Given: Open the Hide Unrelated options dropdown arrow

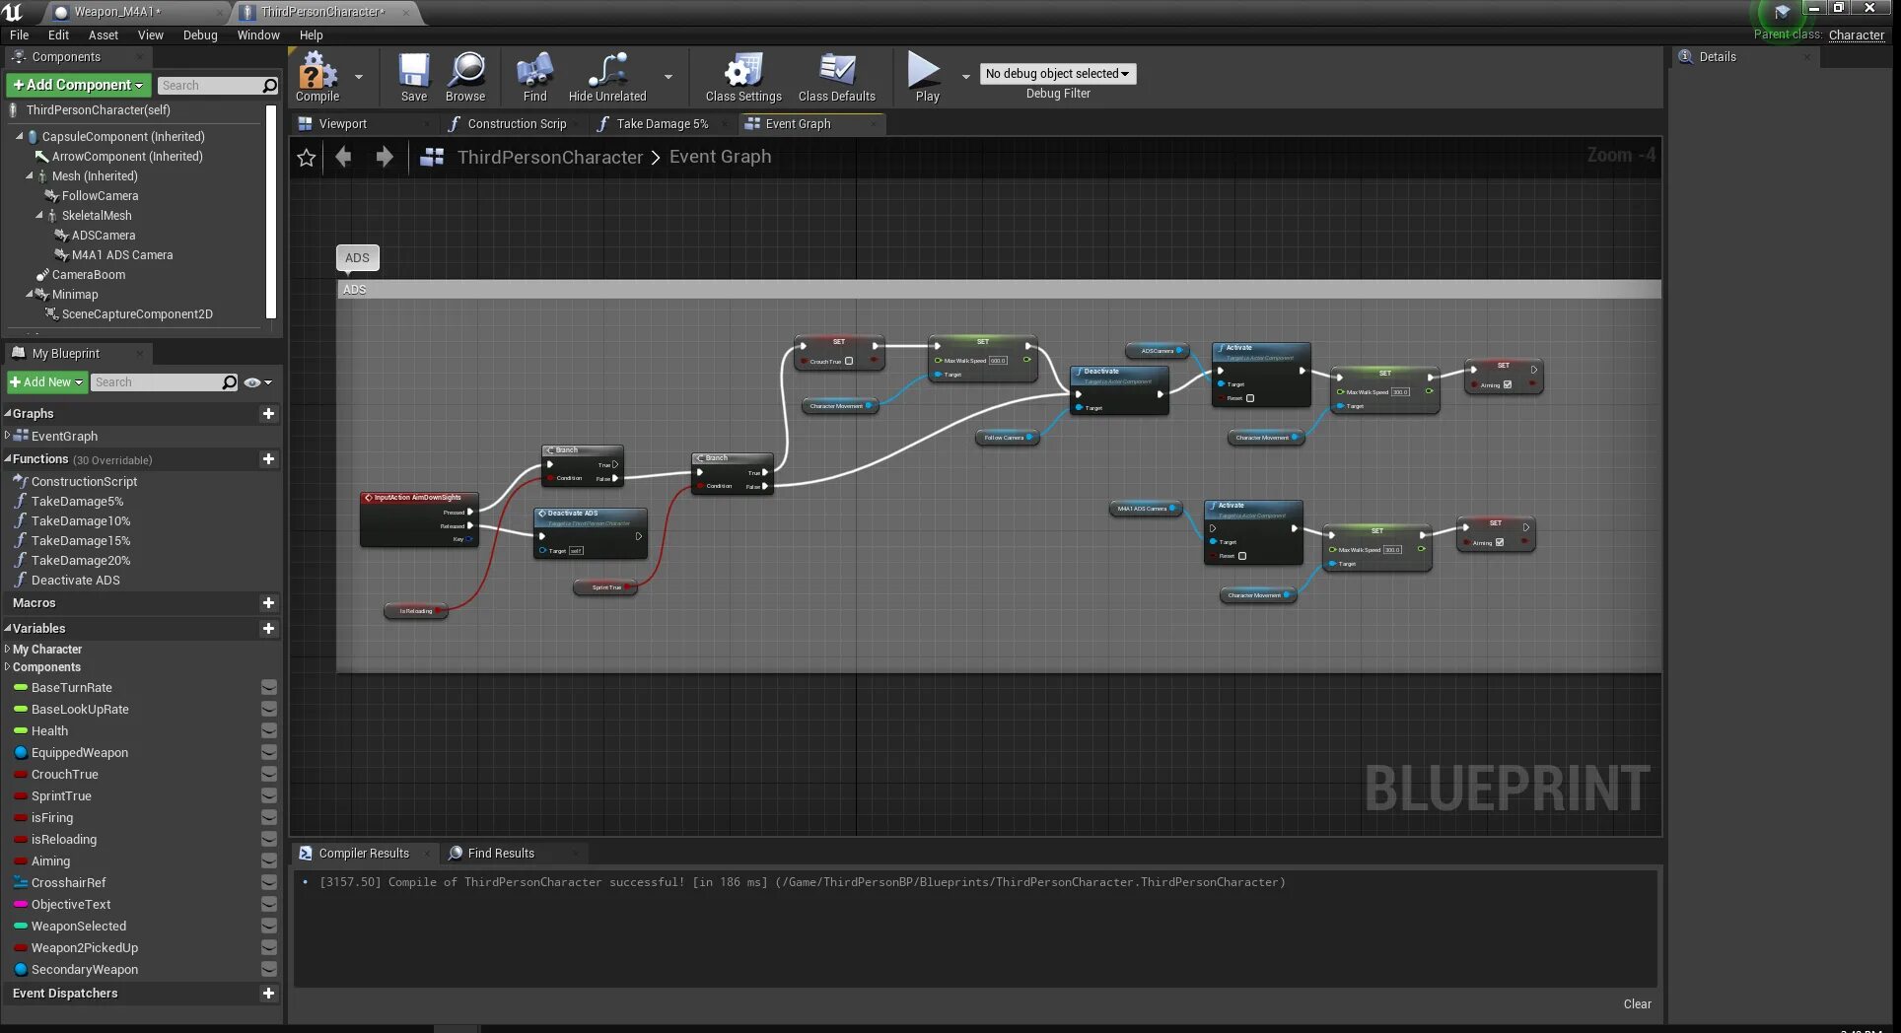Looking at the screenshot, I should tap(669, 76).
